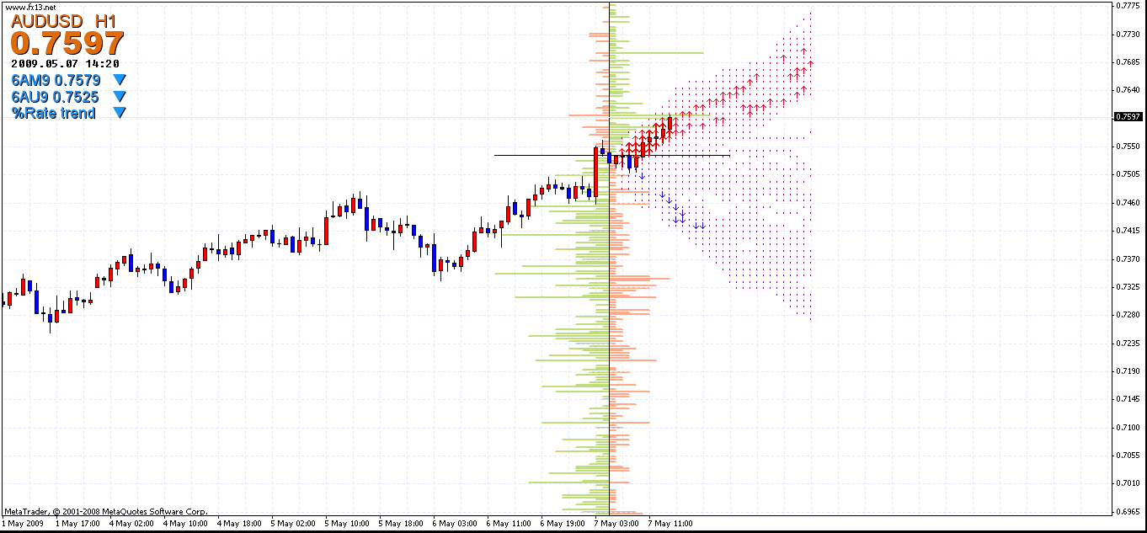Click the topmost red up arrow in forecast
Viewport: 1147px width, 533px height.
[x=804, y=51]
